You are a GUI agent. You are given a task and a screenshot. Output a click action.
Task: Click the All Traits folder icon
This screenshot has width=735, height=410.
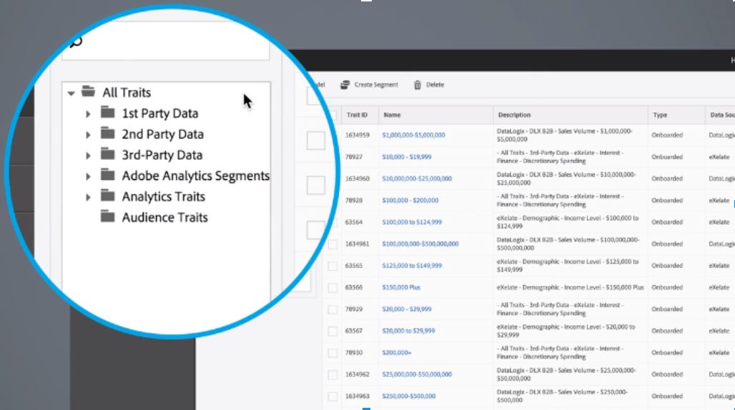(x=88, y=91)
